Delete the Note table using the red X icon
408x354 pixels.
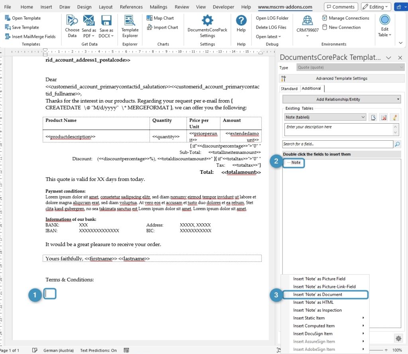click(x=384, y=117)
